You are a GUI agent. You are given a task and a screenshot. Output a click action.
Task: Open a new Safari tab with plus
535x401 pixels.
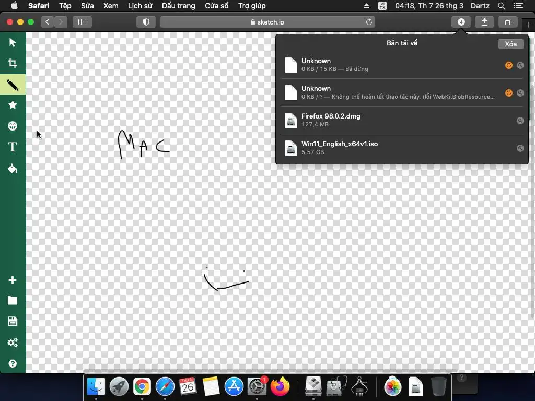point(528,25)
